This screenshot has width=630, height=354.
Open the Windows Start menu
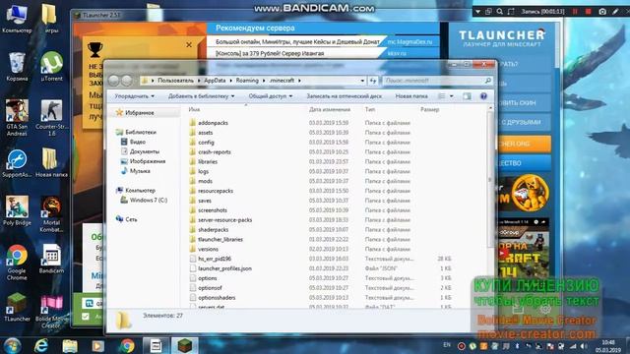pos(12,345)
